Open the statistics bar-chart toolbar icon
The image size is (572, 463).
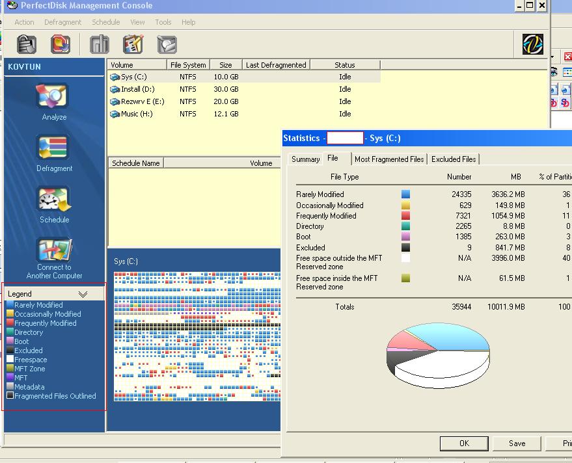(x=99, y=44)
